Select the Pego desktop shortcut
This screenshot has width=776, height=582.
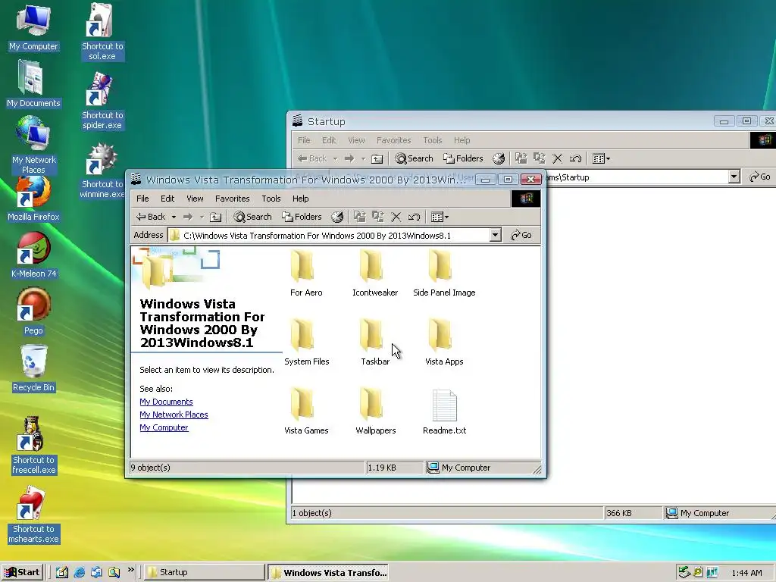(33, 311)
